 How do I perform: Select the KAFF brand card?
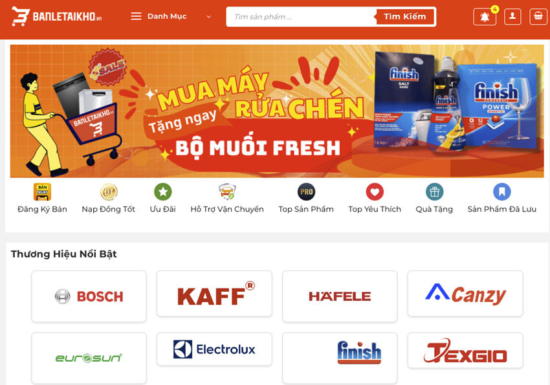tap(214, 294)
